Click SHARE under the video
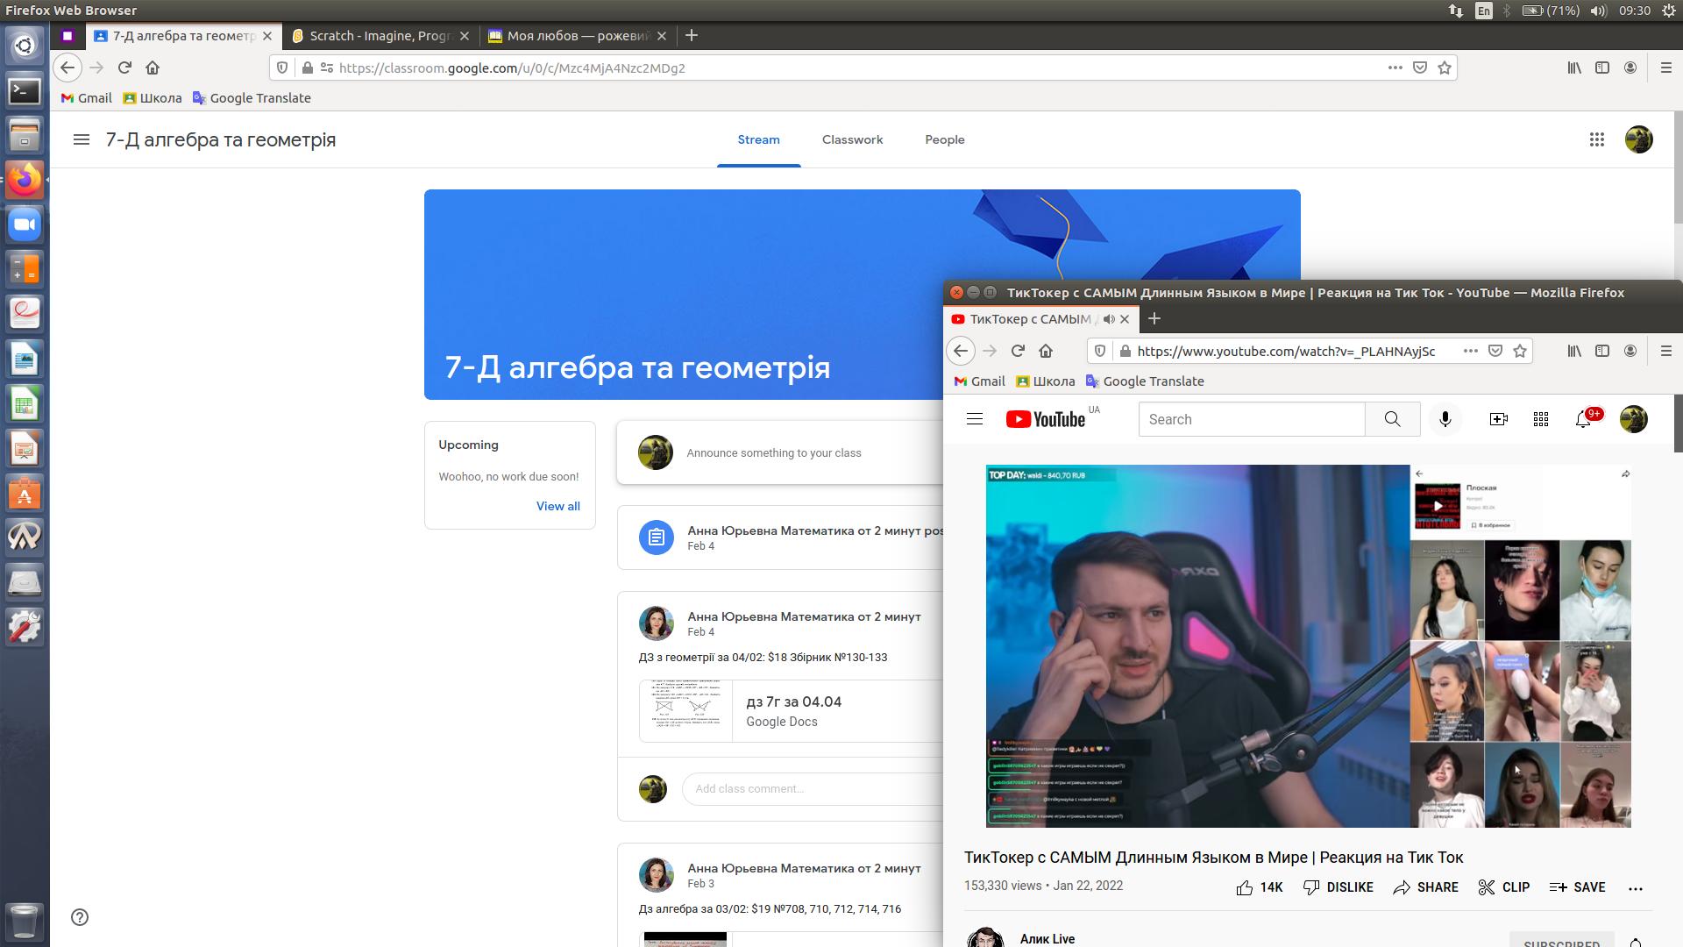This screenshot has width=1683, height=947. point(1426,887)
